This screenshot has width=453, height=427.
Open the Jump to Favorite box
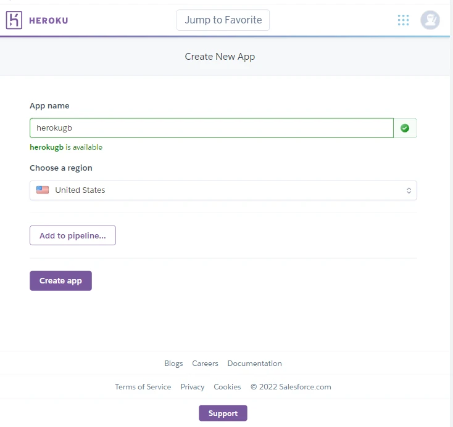coord(223,20)
